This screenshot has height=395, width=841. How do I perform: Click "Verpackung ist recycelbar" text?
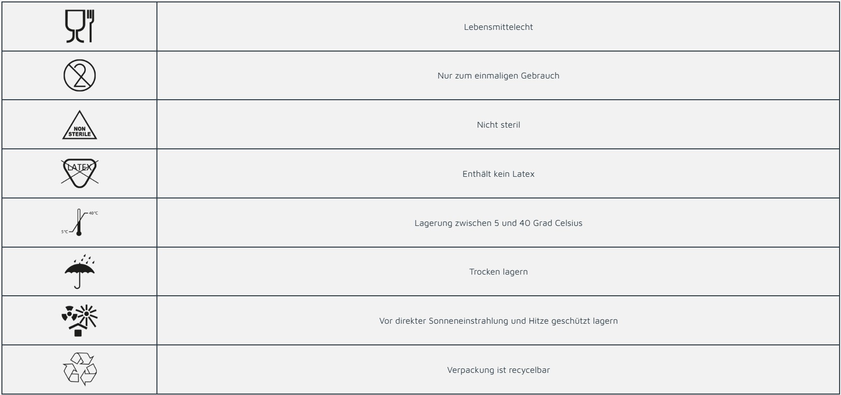[x=498, y=370]
